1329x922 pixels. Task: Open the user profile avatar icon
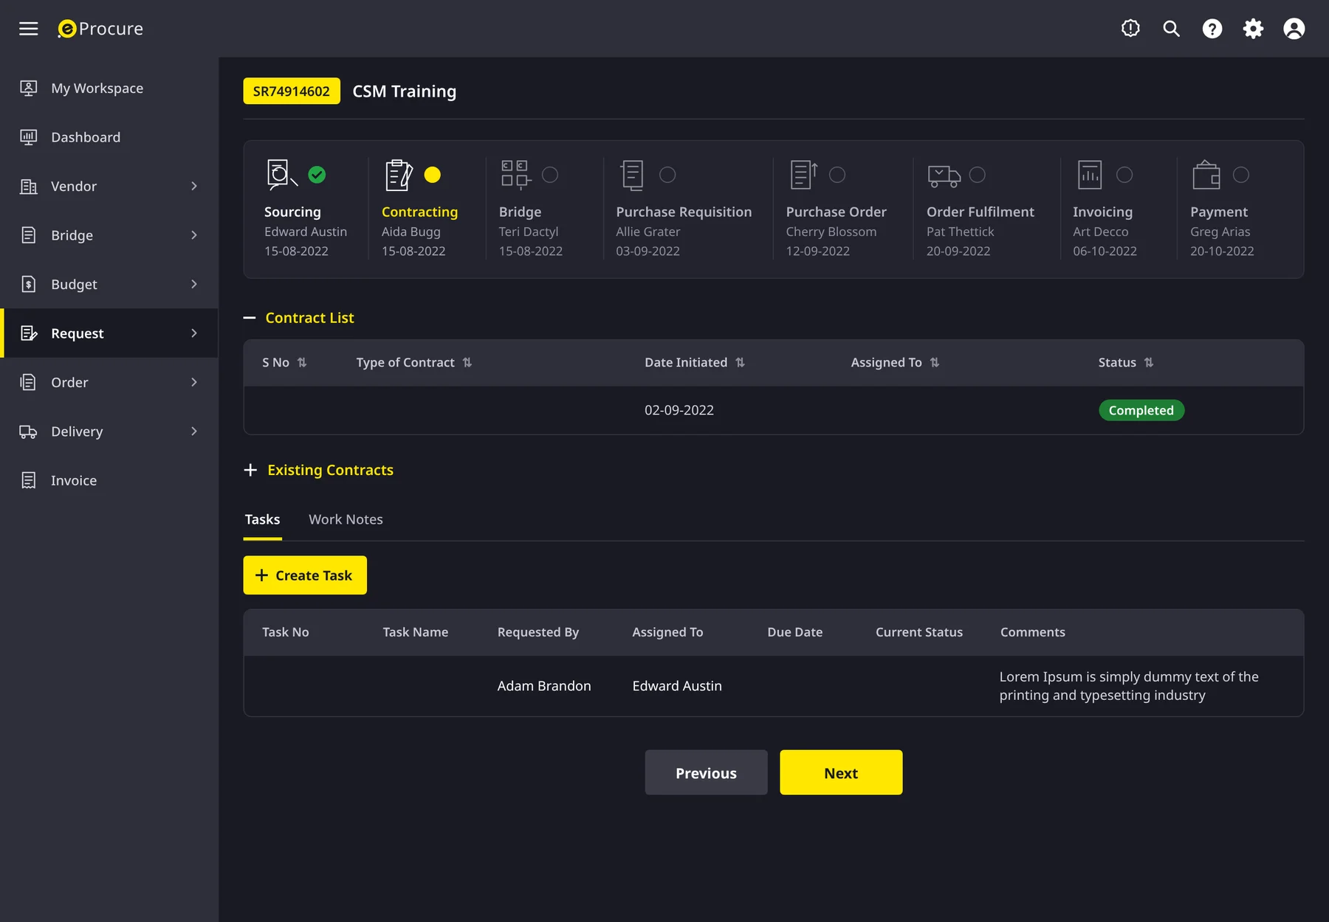pos(1294,29)
